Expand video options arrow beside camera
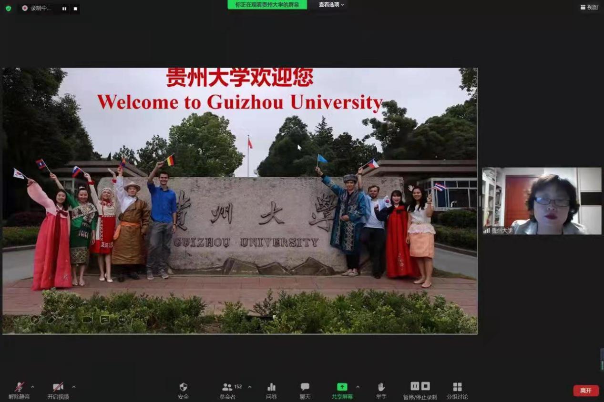 tap(73, 386)
